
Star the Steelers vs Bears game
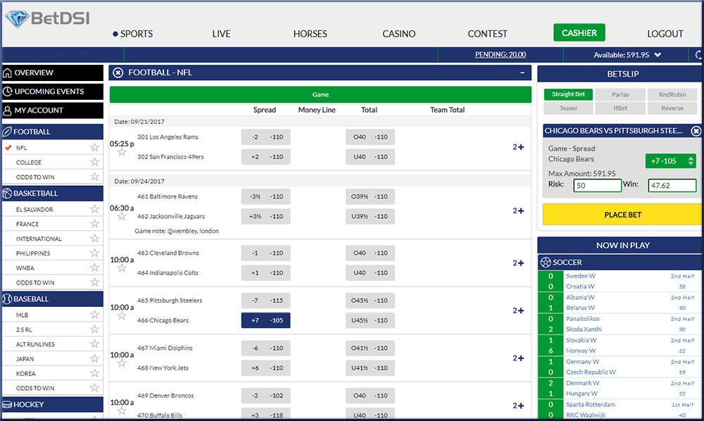(x=122, y=316)
